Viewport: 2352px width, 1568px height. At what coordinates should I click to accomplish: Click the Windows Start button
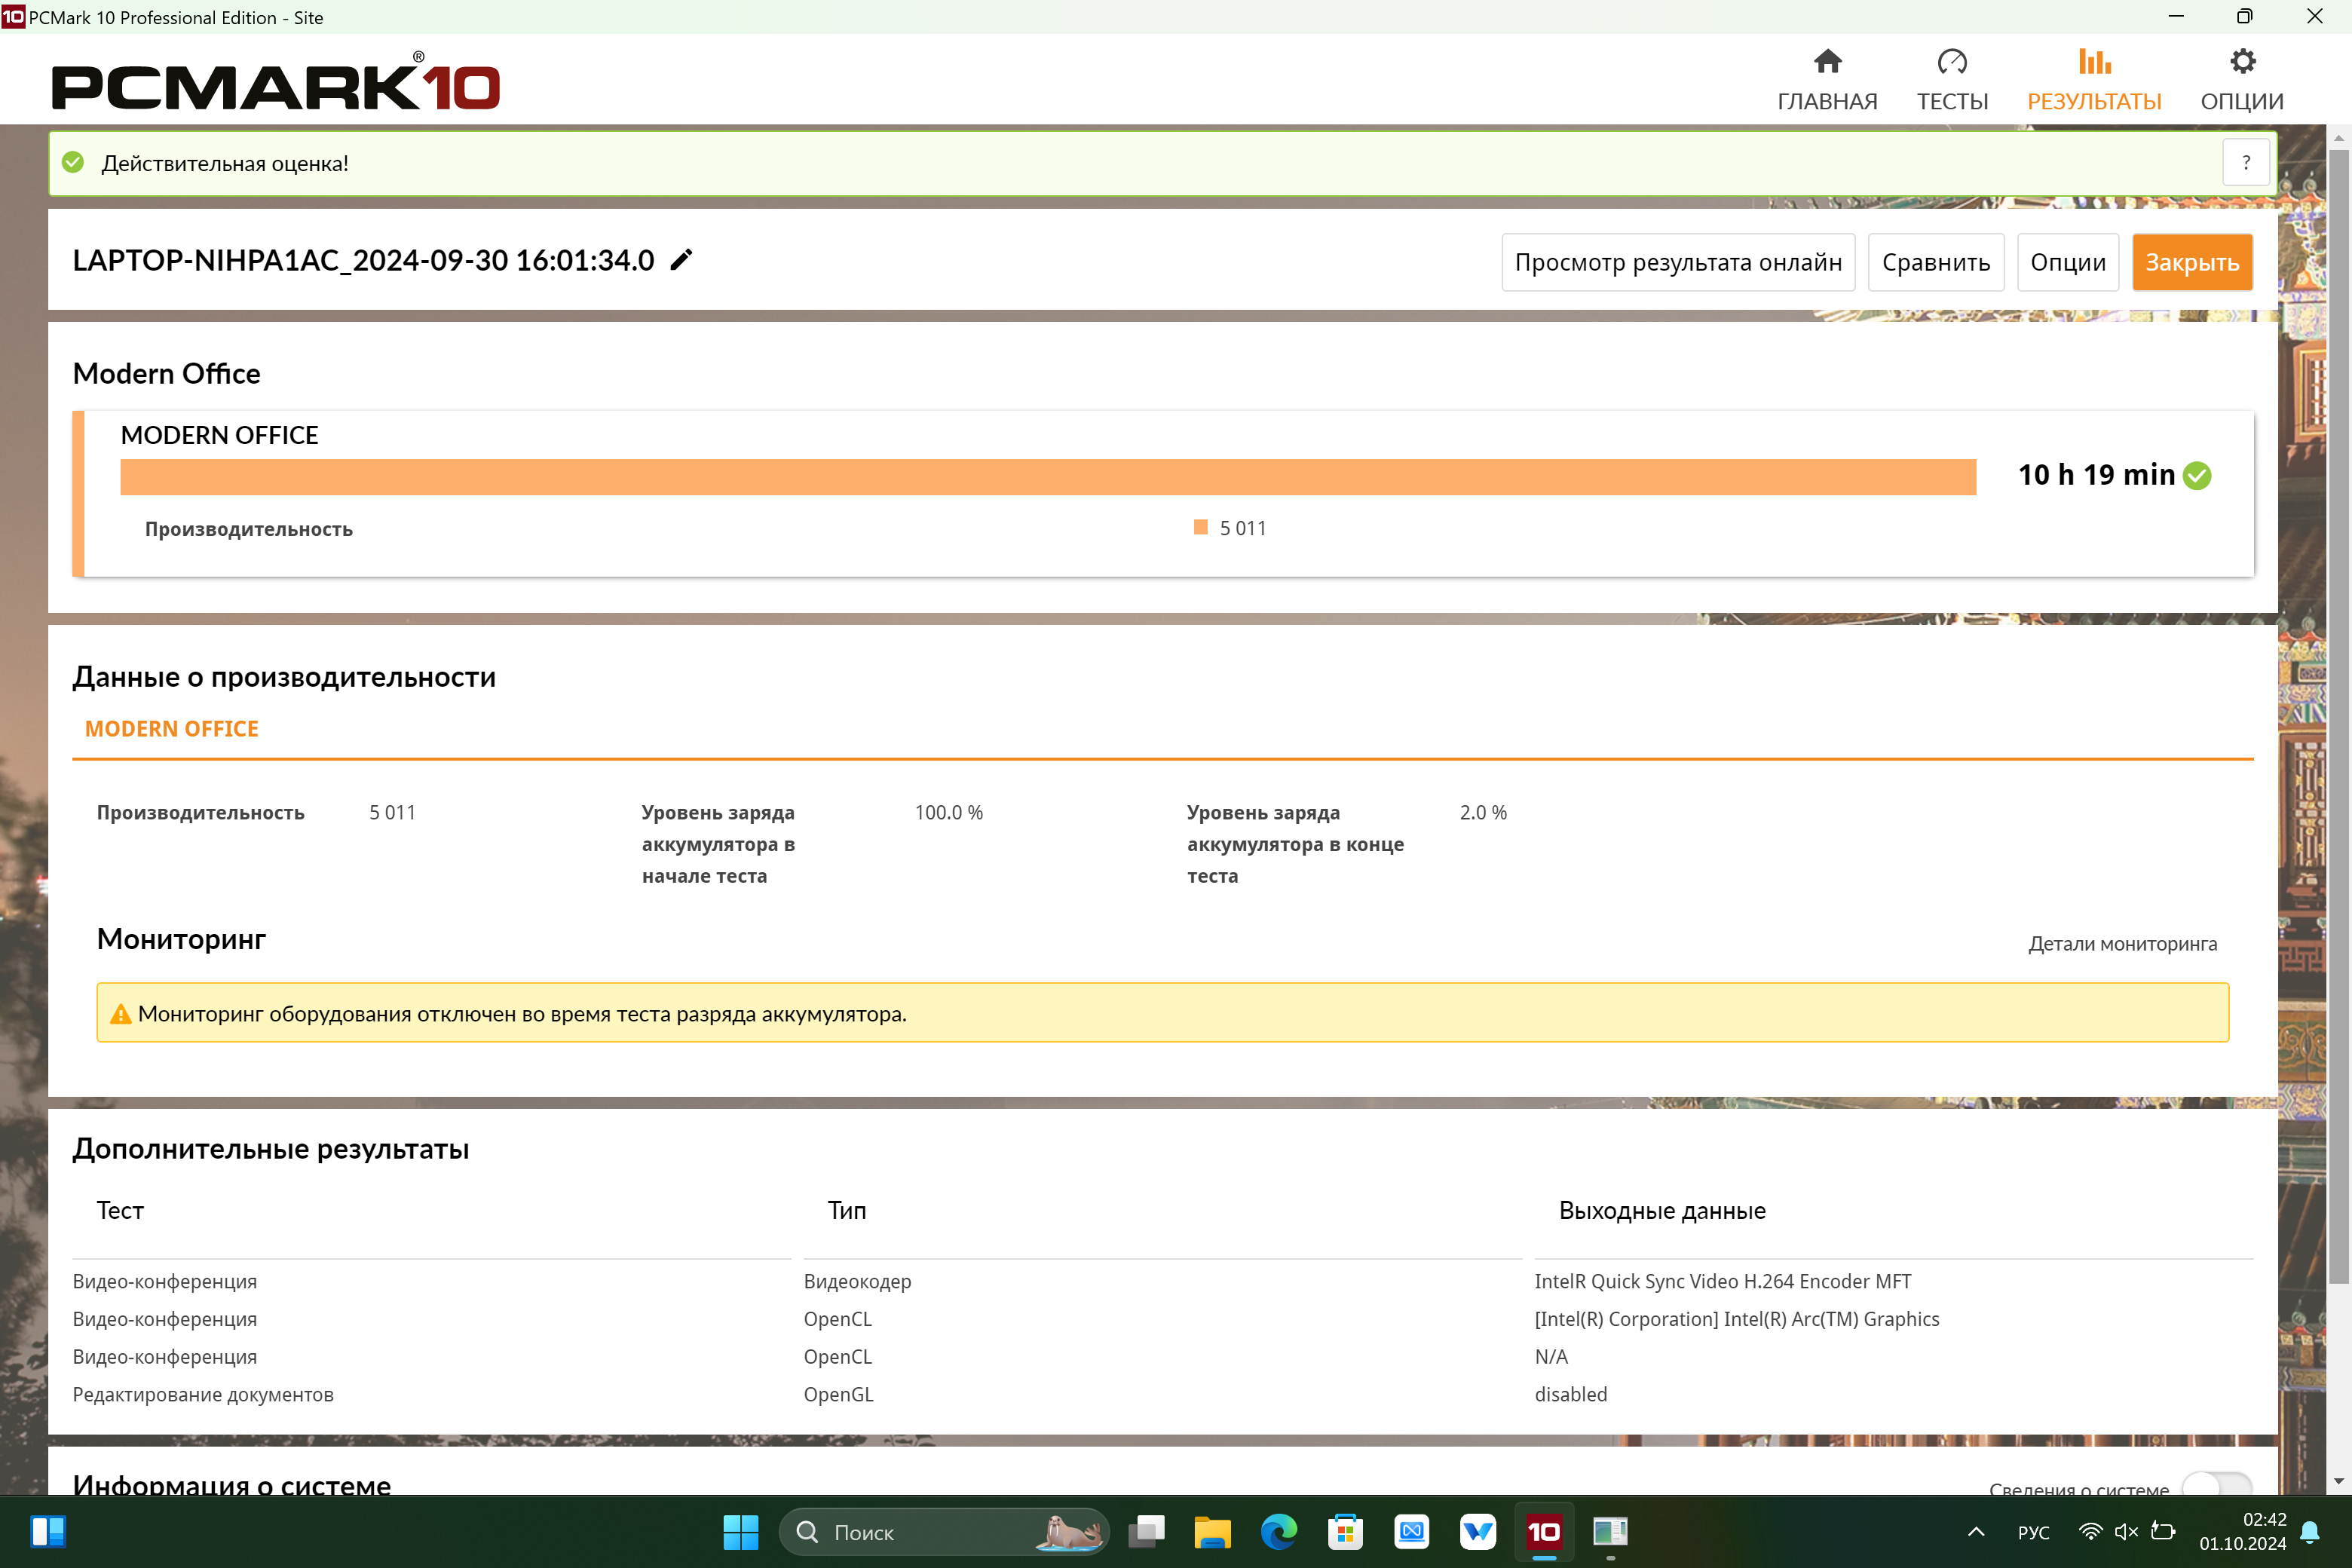coord(741,1531)
